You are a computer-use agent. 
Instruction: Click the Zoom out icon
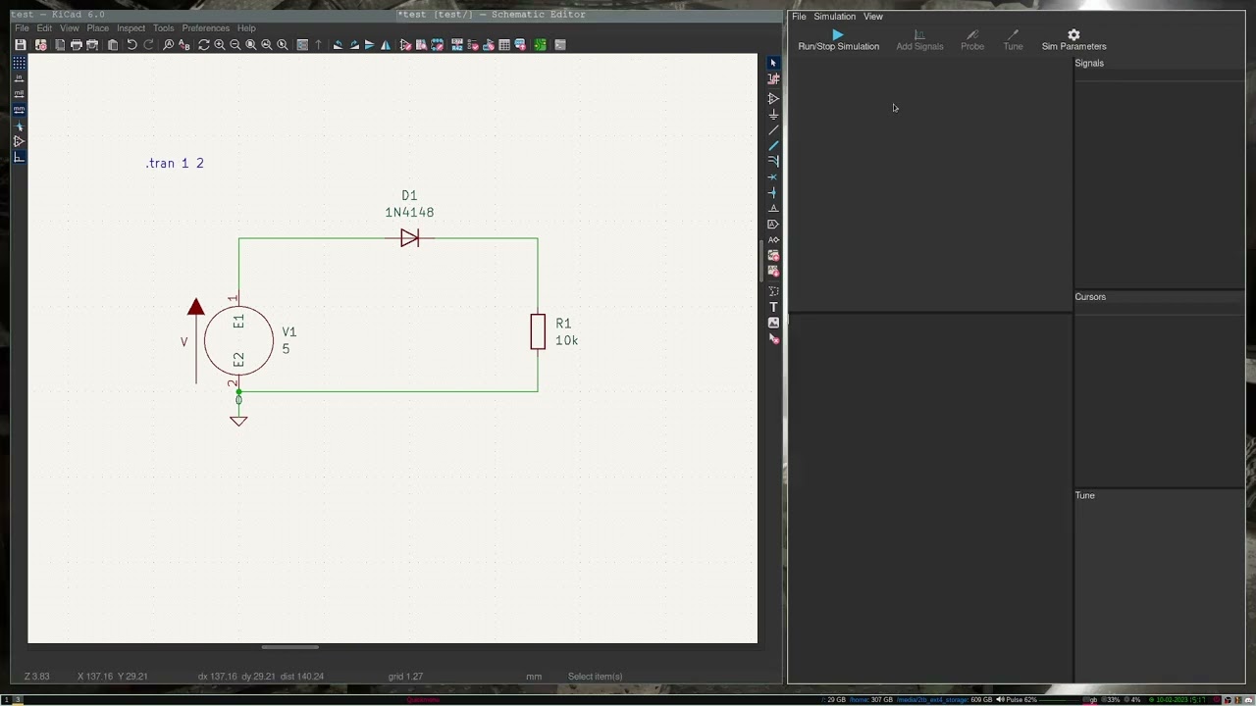pyautogui.click(x=235, y=45)
